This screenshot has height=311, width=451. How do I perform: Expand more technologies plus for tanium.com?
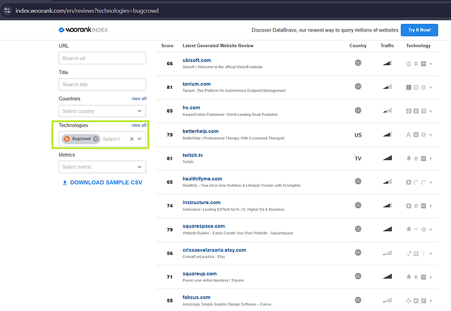430,88
